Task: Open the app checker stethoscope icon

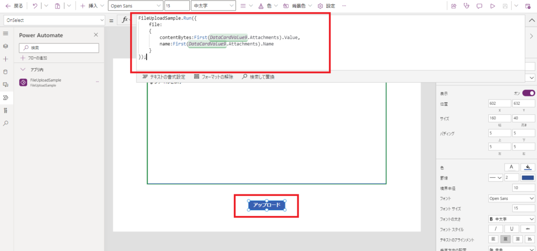Action: click(x=466, y=6)
